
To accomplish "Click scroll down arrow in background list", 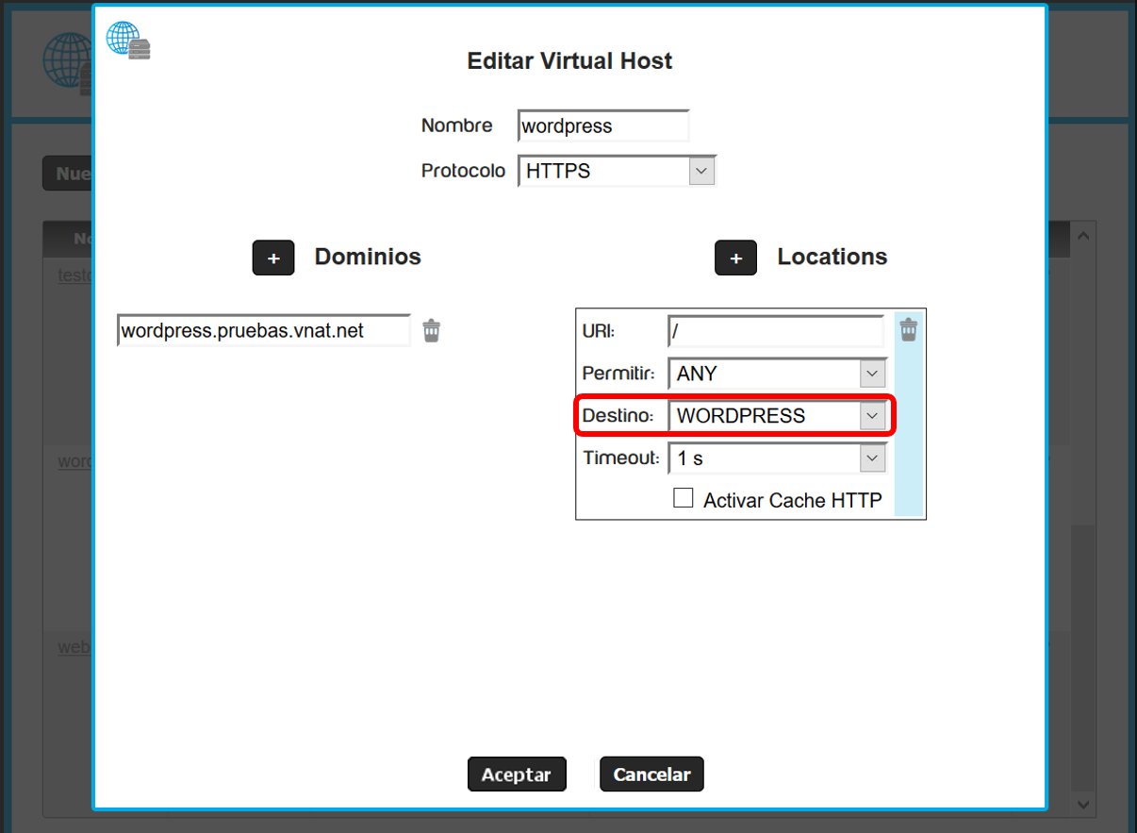I will tap(1084, 805).
